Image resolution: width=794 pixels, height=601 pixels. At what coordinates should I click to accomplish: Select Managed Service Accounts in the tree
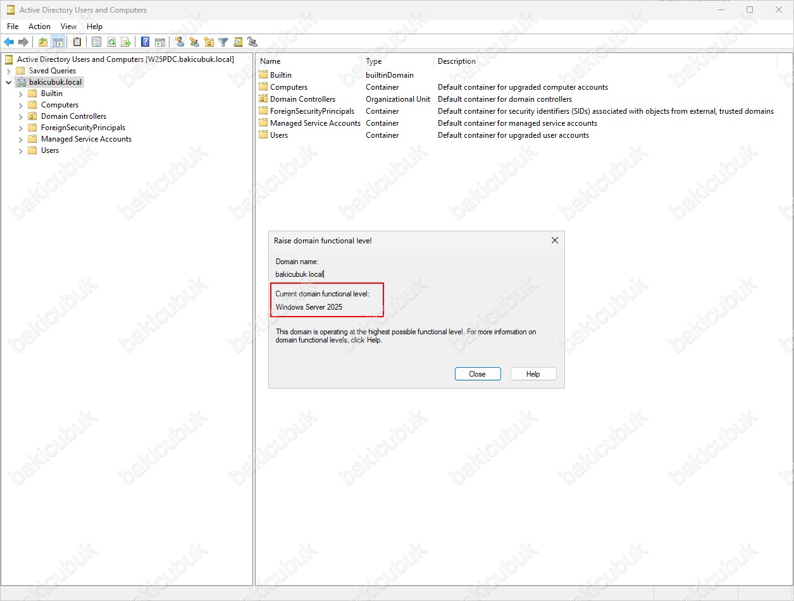pos(86,139)
